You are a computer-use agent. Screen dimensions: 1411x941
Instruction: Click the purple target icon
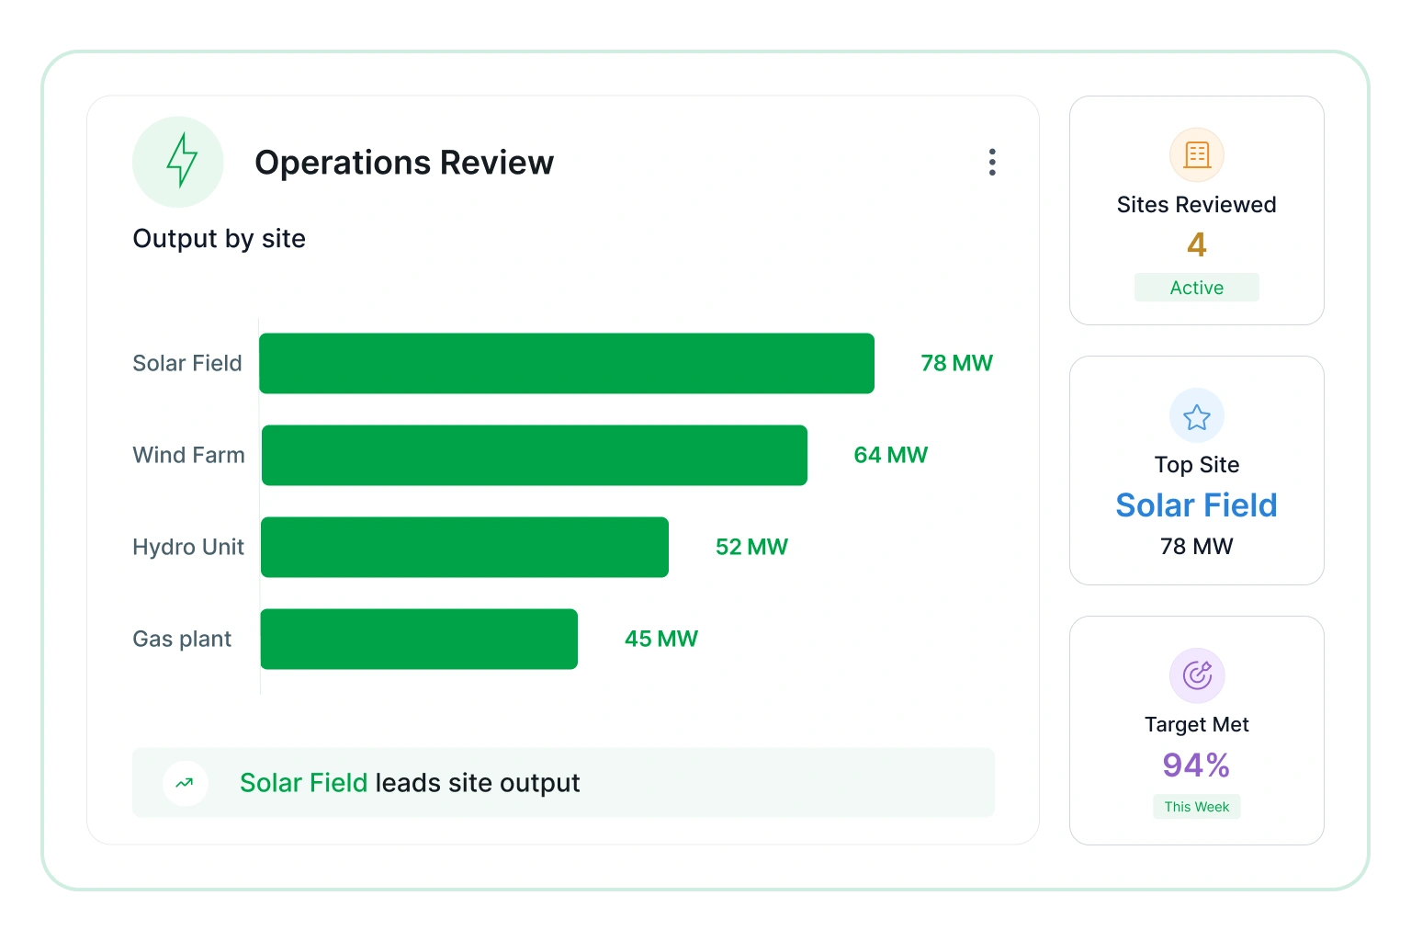click(1196, 675)
